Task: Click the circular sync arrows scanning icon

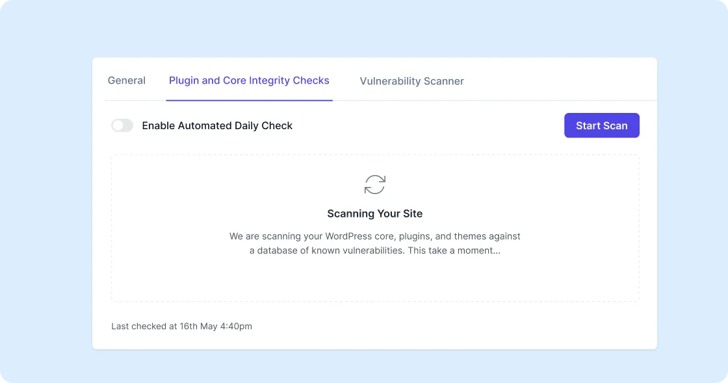Action: pyautogui.click(x=374, y=184)
